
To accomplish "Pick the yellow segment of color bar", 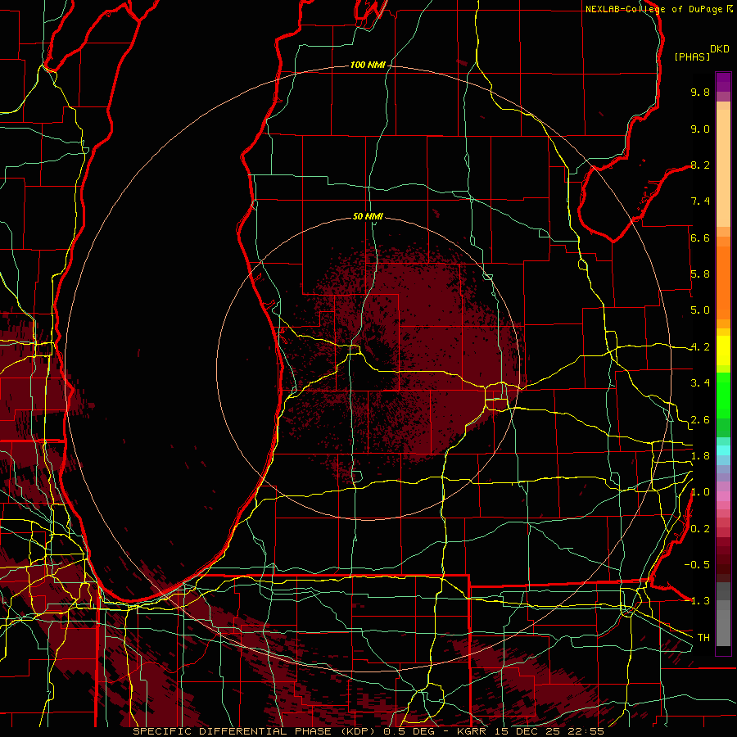I will pos(723,350).
